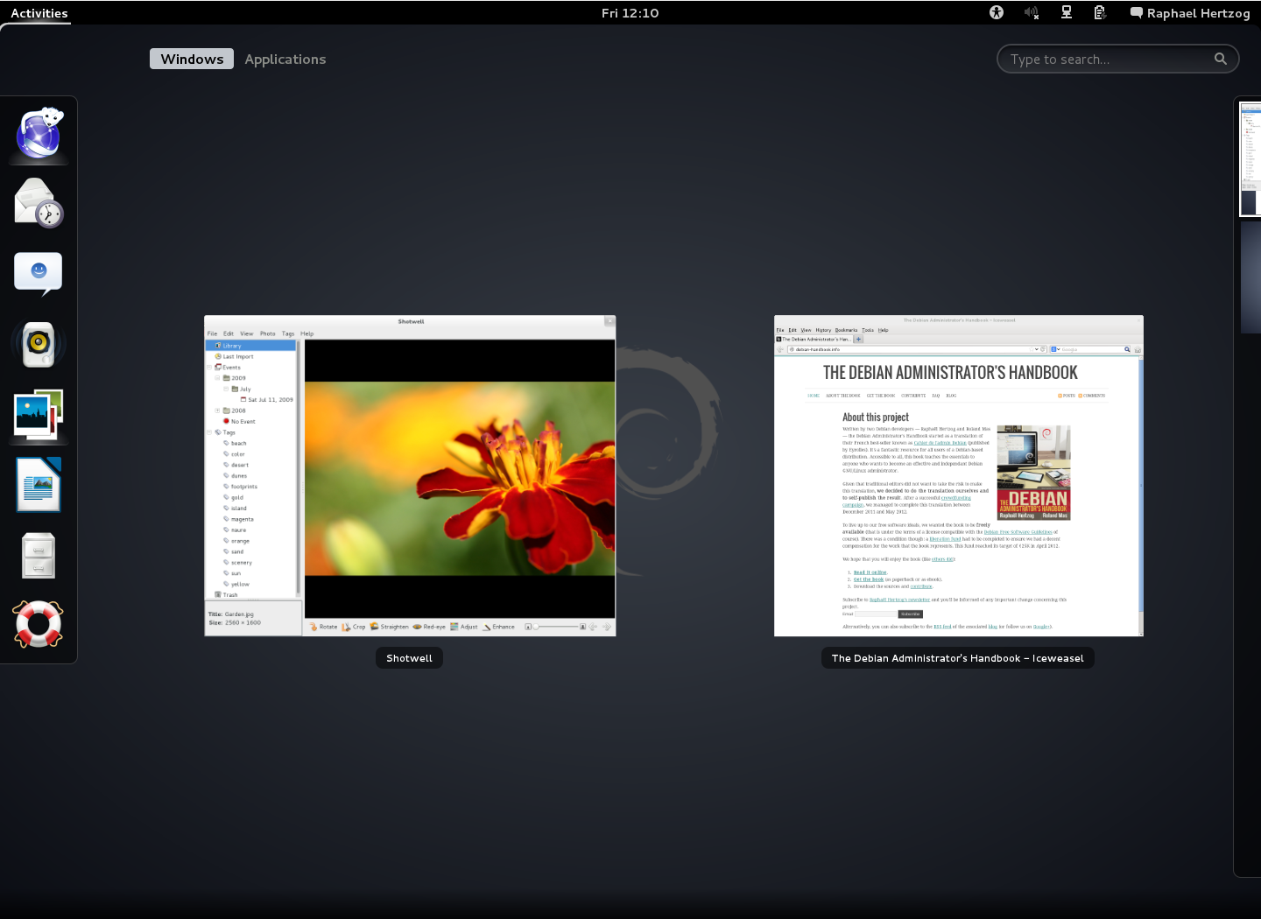Click Iceweasel back arrow button
This screenshot has width=1261, height=919.
(x=780, y=349)
